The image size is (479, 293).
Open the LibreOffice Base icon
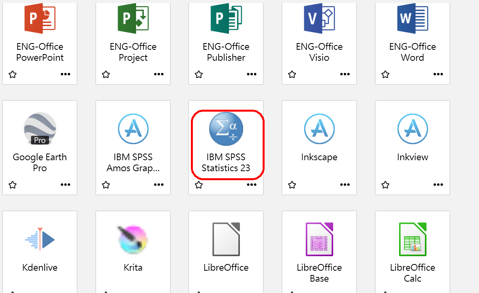click(319, 239)
